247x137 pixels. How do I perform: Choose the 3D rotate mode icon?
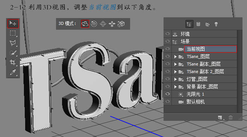(x=85, y=24)
